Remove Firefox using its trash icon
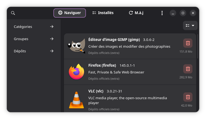 coord(188,69)
